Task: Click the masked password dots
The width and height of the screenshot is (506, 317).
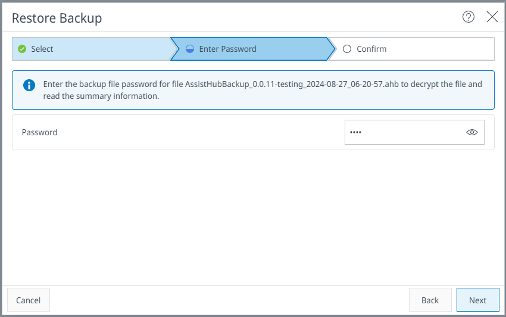Action: pyautogui.click(x=355, y=132)
